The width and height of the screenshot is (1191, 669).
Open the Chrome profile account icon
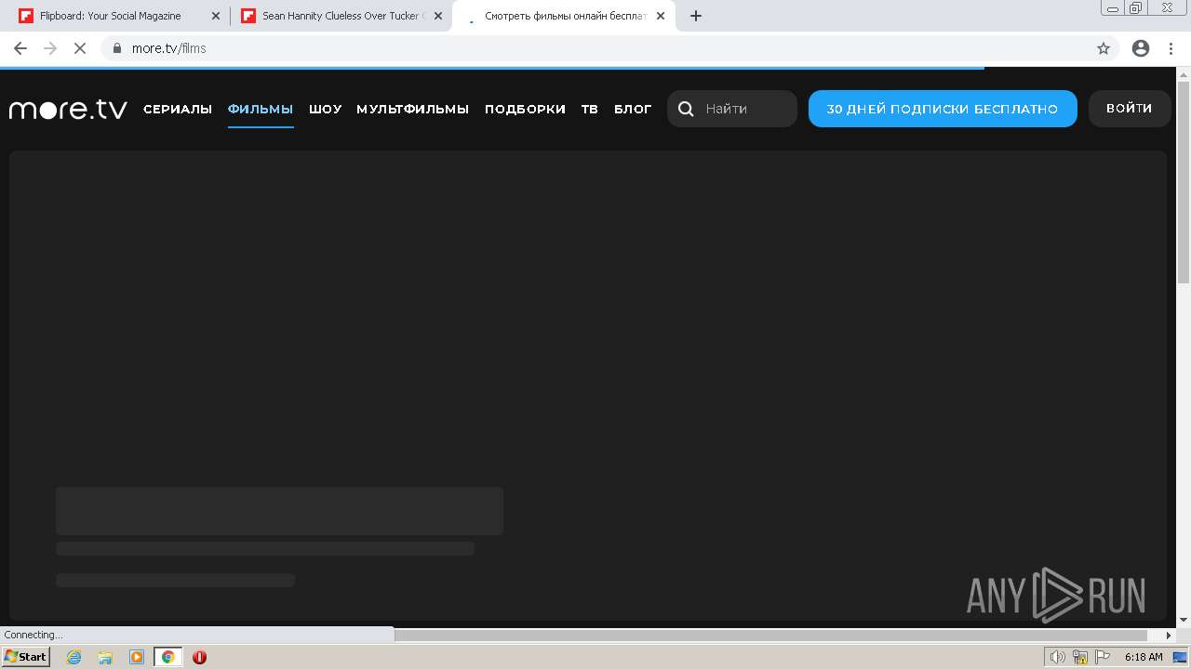tap(1141, 48)
